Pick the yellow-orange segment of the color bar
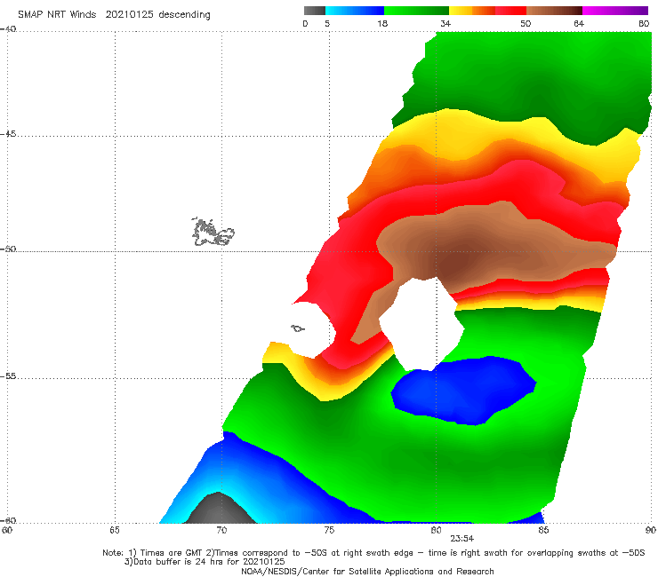658x577 pixels. point(472,11)
